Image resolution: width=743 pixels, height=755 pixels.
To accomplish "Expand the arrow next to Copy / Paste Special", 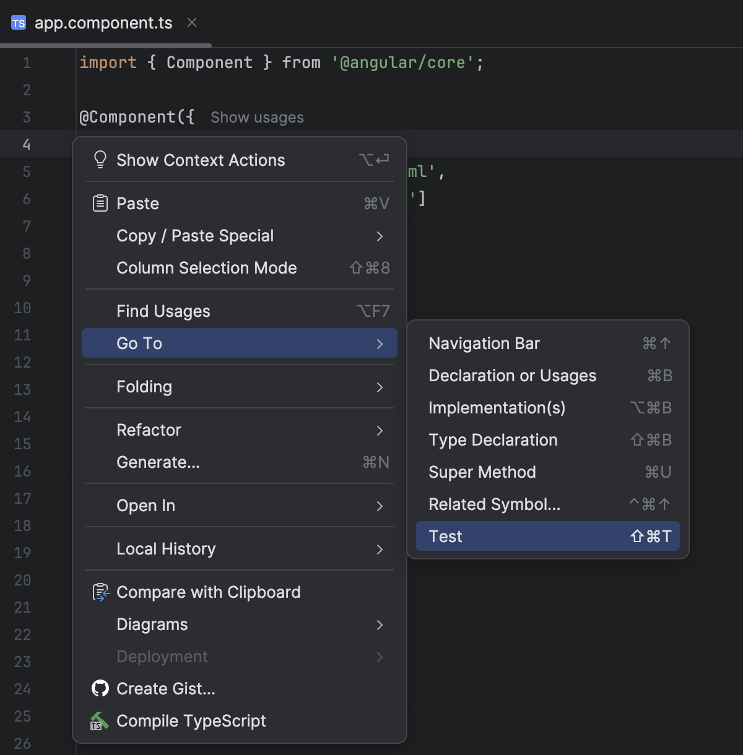I will click(x=380, y=236).
